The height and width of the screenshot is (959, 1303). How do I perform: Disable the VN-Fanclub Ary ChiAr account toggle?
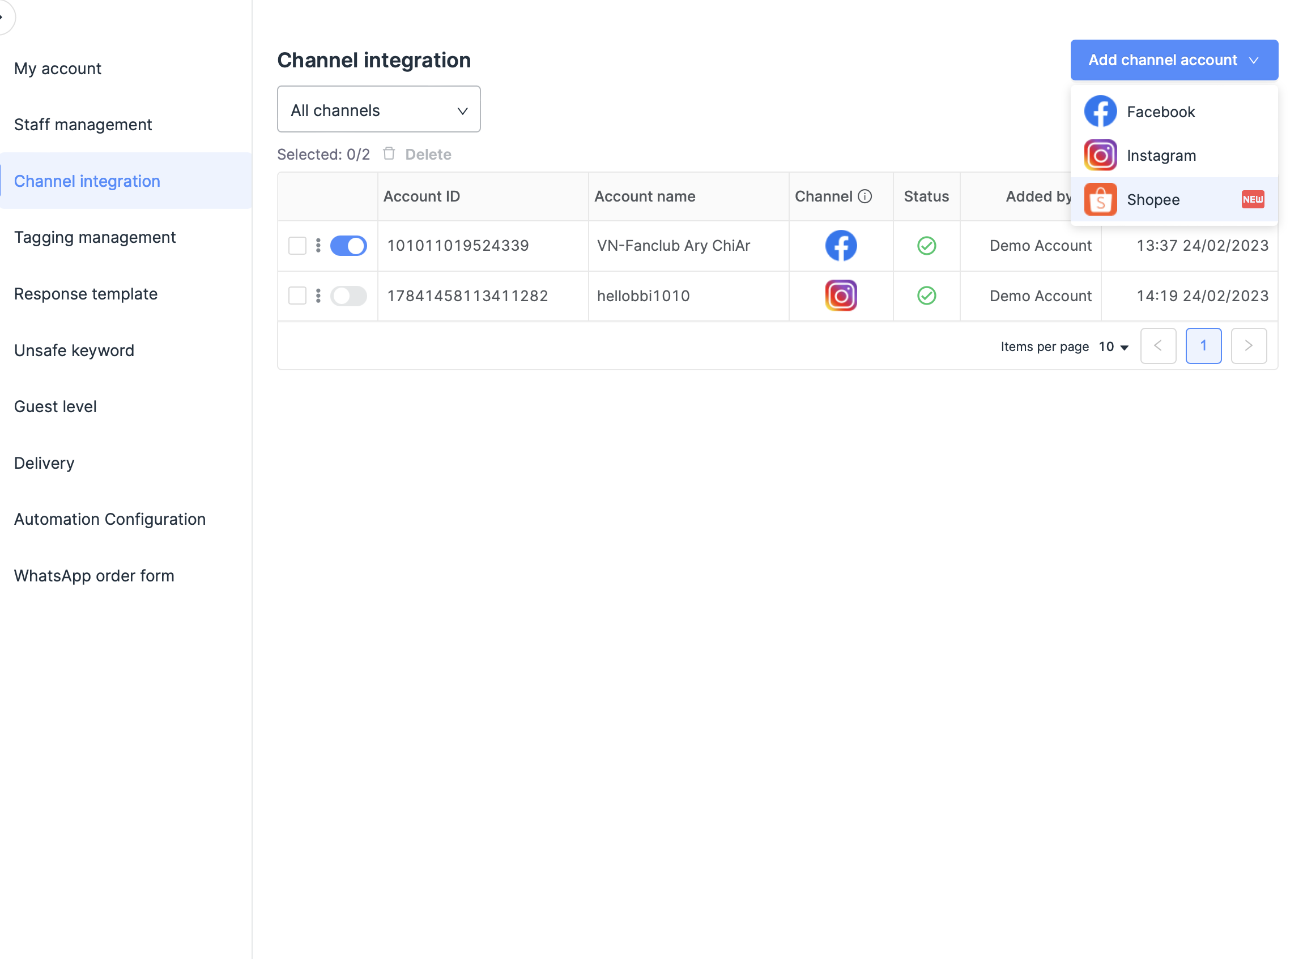tap(348, 246)
